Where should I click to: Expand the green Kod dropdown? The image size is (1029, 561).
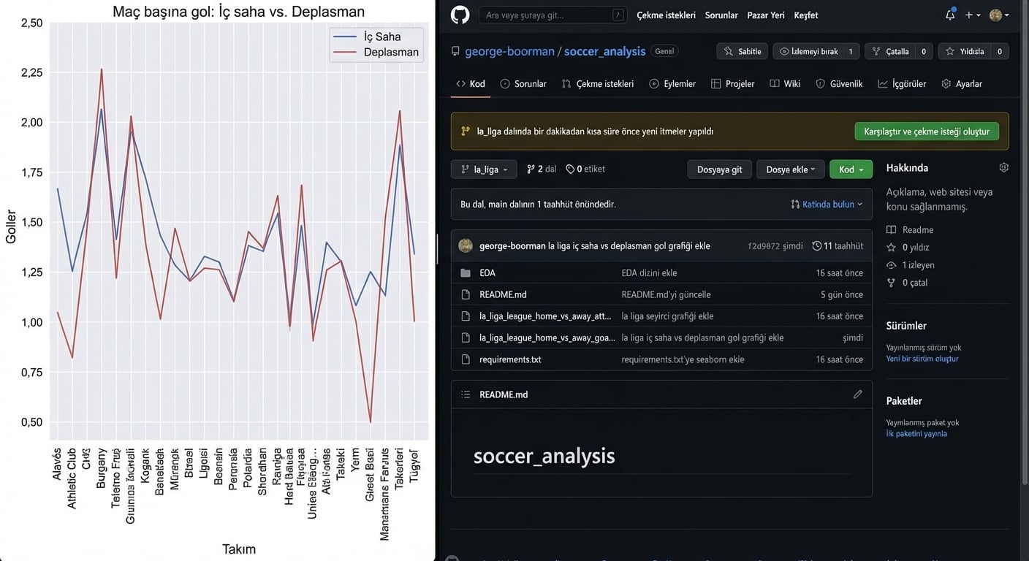[x=851, y=169]
